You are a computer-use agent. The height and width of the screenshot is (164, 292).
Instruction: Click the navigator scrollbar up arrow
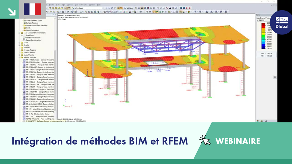[x=55, y=18]
